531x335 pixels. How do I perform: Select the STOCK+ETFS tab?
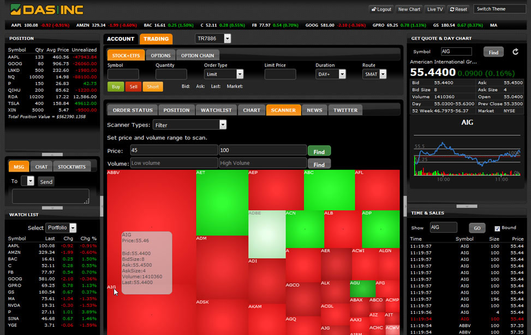(126, 56)
